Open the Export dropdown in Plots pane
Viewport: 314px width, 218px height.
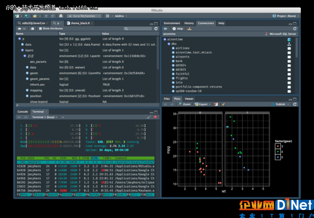point(202,104)
